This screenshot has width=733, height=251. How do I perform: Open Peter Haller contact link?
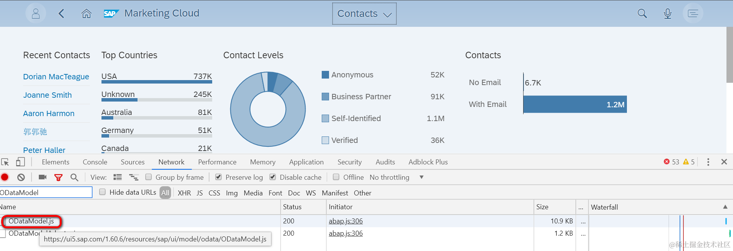pyautogui.click(x=44, y=150)
